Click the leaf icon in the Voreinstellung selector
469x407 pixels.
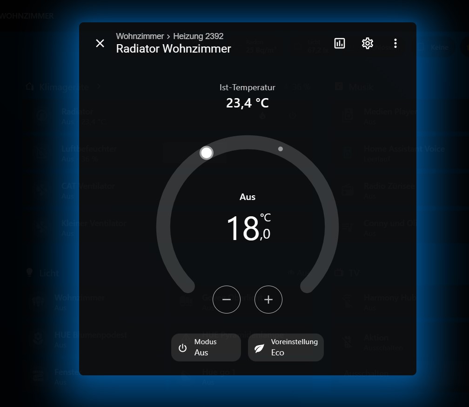click(259, 348)
